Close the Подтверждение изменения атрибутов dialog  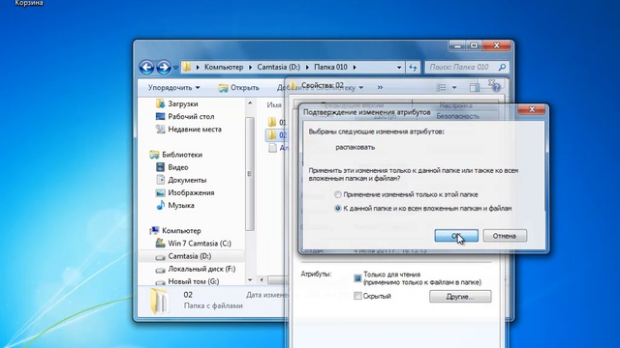click(x=532, y=109)
